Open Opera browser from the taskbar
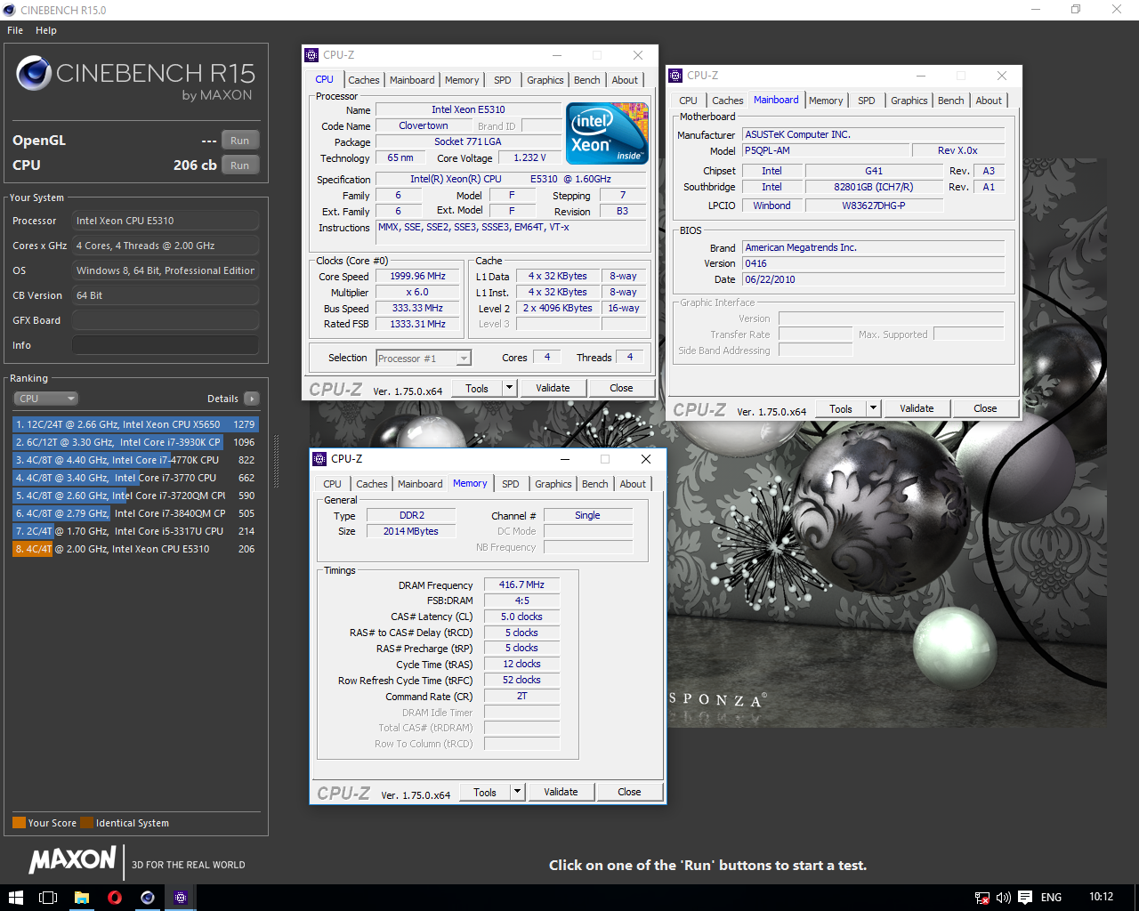 pos(114,898)
